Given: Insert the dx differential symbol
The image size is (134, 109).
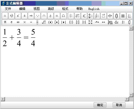Looking at the screenshot, I should (x=117, y=22).
